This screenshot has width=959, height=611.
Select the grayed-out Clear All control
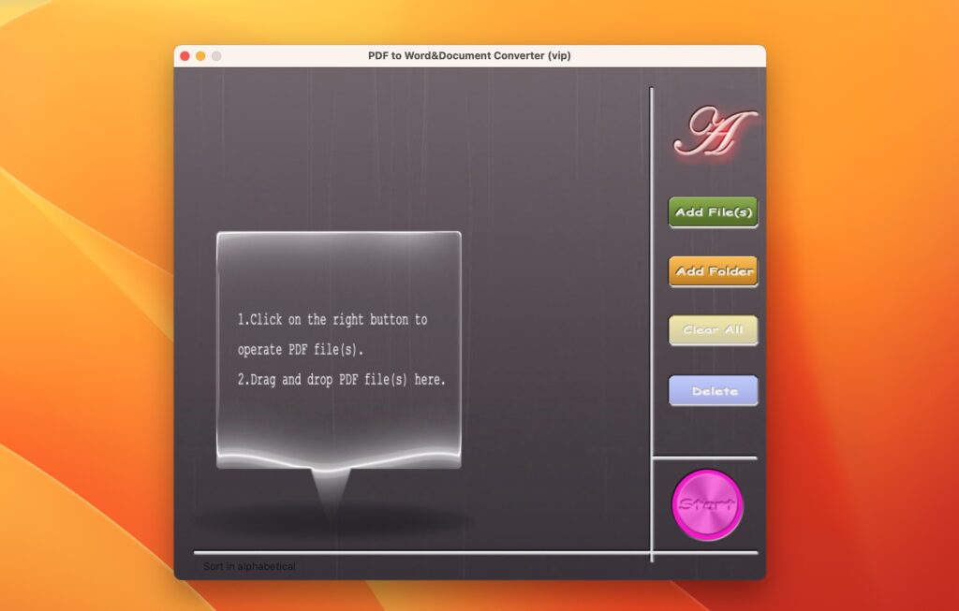pos(713,330)
